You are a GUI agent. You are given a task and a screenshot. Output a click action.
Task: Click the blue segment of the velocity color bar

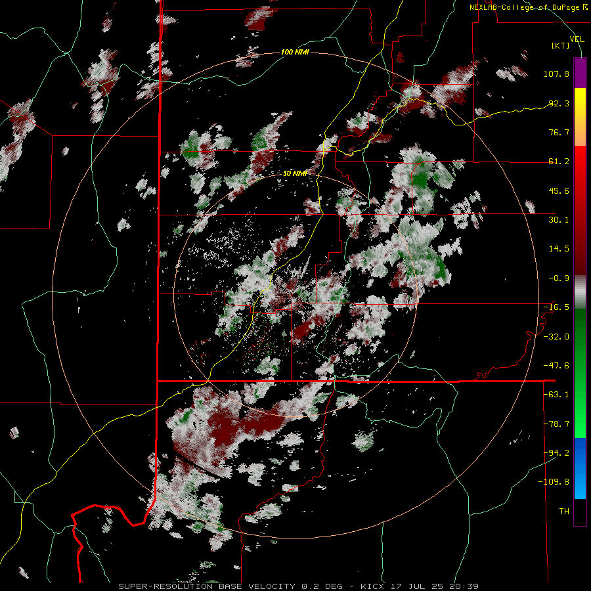click(x=580, y=468)
